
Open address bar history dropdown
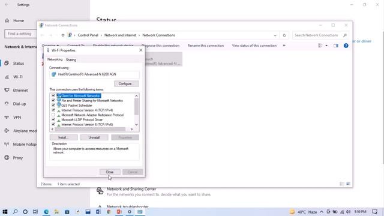275,35
